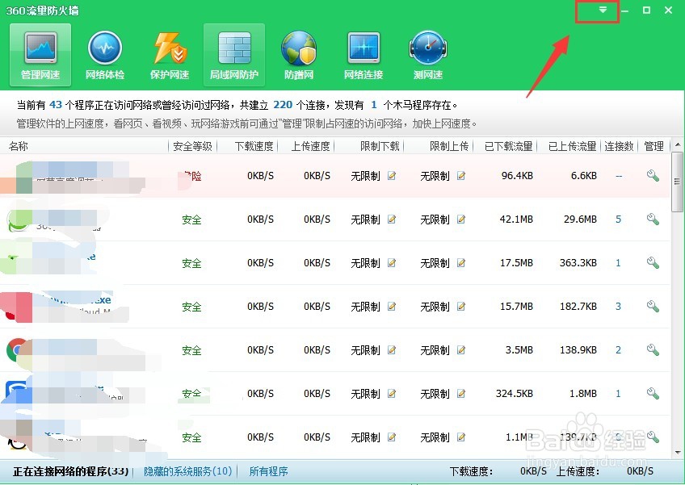Screen dimensions: 685x485
Task: Select the 182.7KB upload traffic cell
Action: tap(578, 307)
